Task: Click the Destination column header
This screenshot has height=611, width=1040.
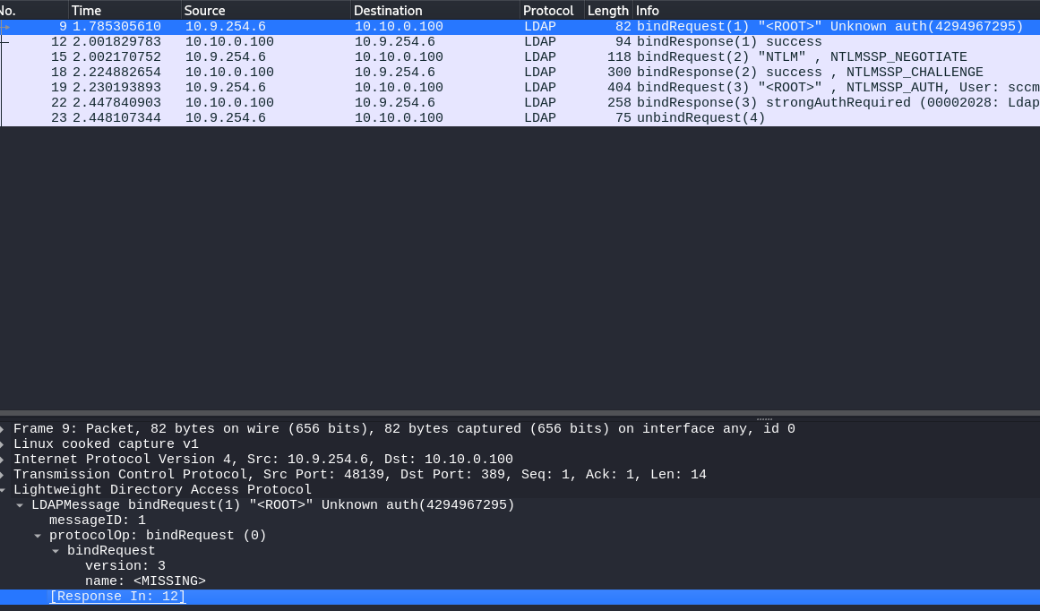Action: point(387,11)
